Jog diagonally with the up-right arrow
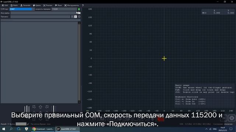 47,107
